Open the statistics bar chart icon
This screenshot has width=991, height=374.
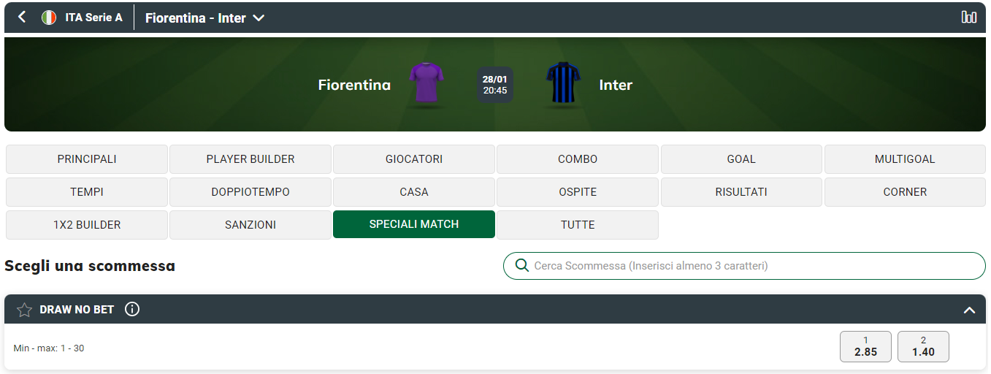[969, 17]
